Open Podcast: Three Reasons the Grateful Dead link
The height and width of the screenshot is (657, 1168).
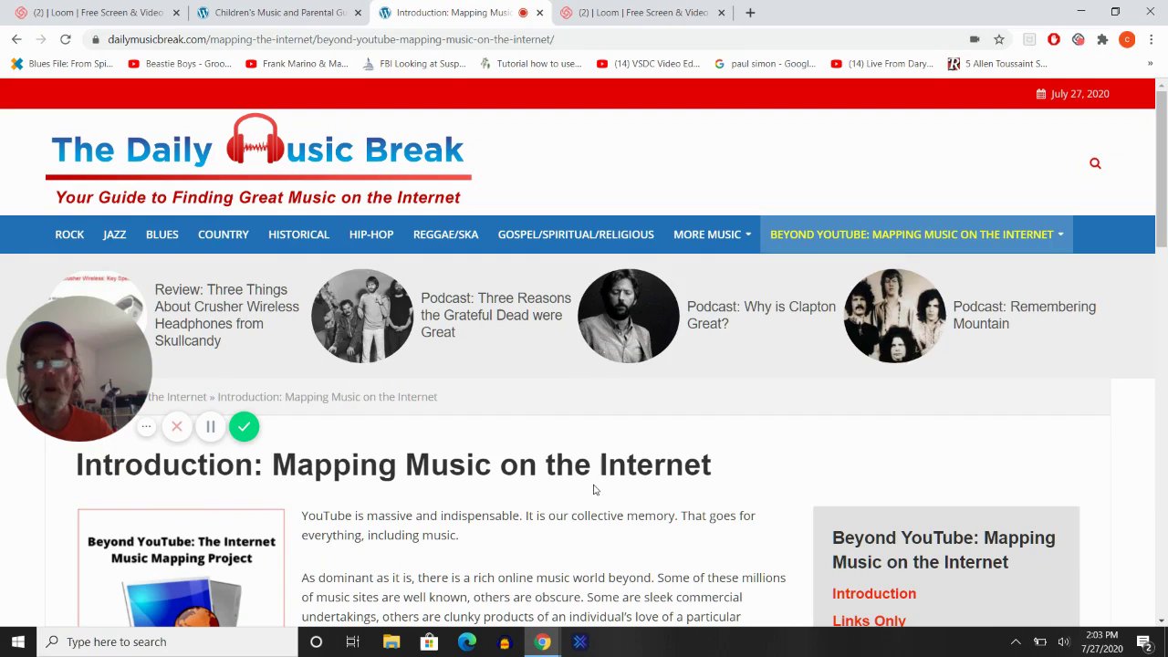click(495, 315)
